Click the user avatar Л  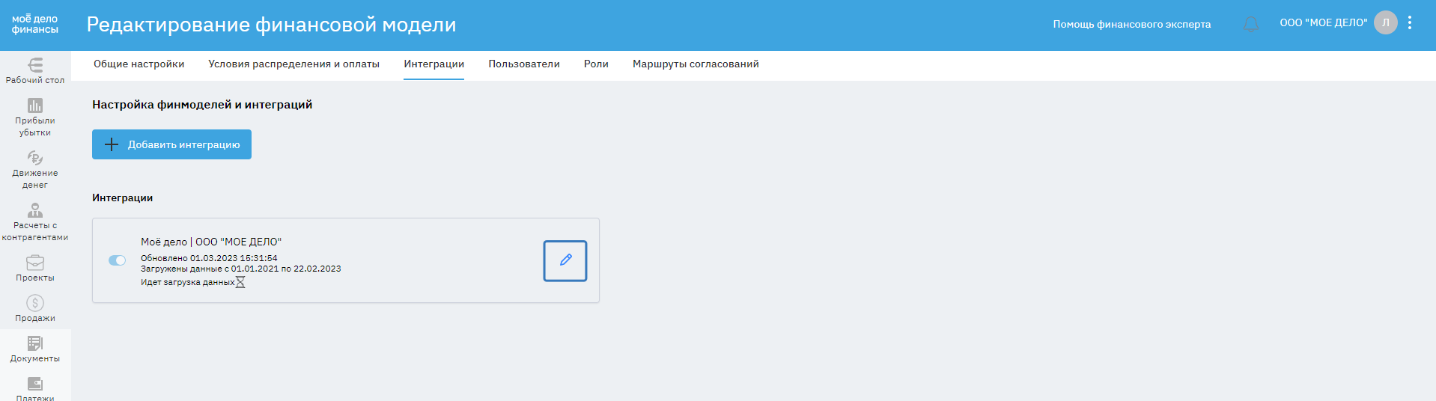tap(1386, 22)
